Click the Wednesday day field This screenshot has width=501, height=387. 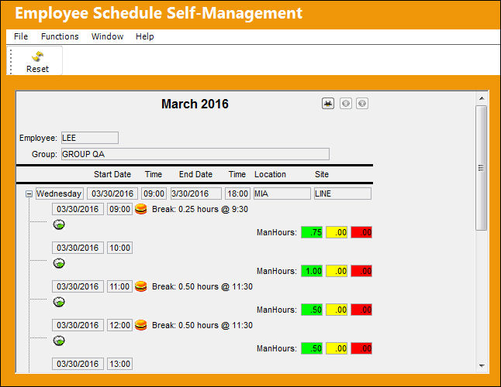(x=60, y=193)
